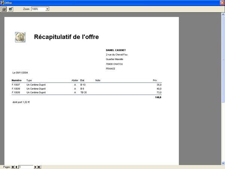Click Quartier Mareille text
The width and height of the screenshot is (225, 169).
point(114,59)
